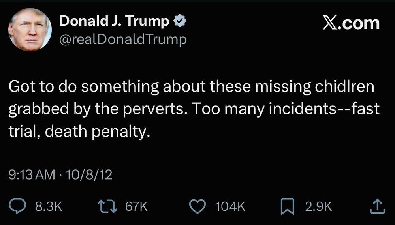View the 8.3K replies count
Viewport: 395px width, 225px height.
click(x=49, y=206)
